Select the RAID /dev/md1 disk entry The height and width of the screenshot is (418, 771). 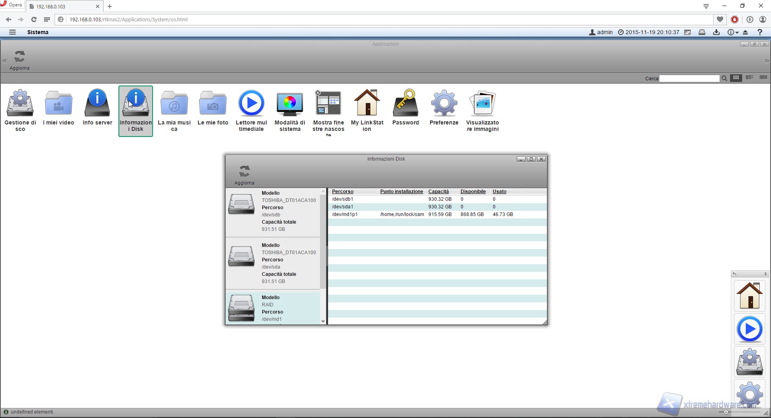click(x=273, y=308)
